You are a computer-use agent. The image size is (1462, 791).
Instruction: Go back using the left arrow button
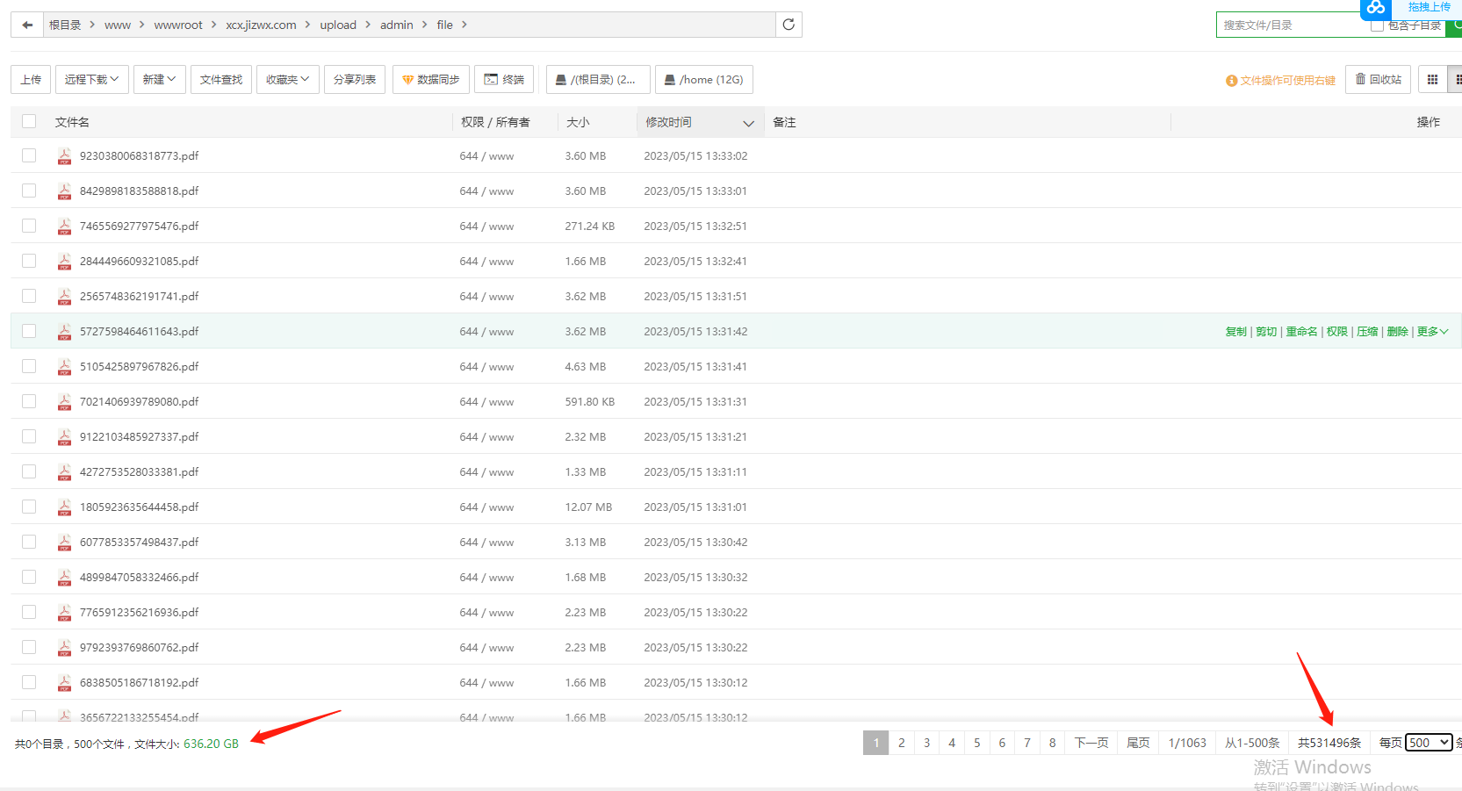pos(27,25)
